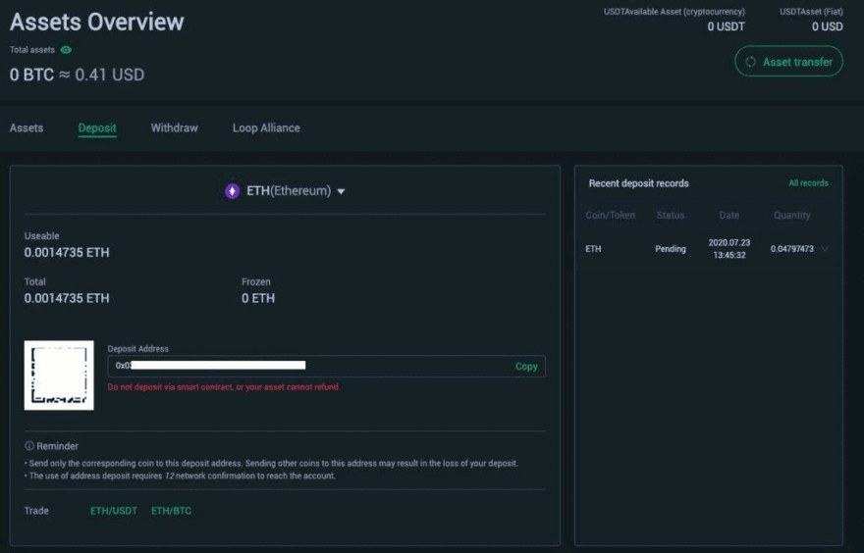Click the Status column header

coord(670,215)
